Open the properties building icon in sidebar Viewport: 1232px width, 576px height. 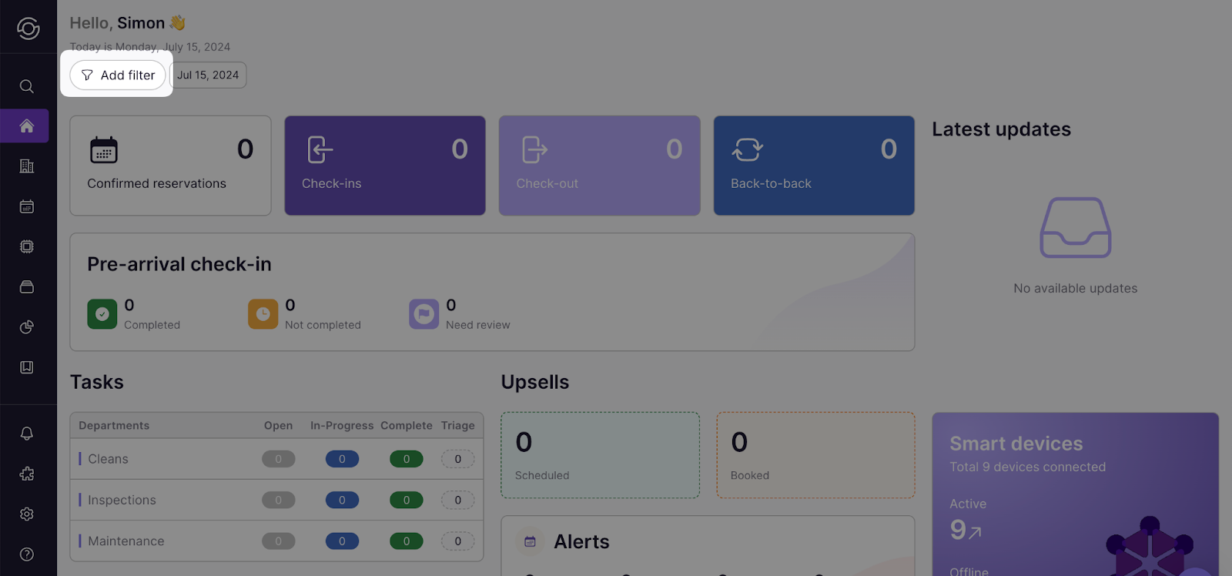27,166
